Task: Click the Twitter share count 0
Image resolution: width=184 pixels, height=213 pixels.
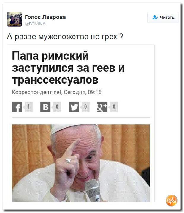Action: pos(85,107)
